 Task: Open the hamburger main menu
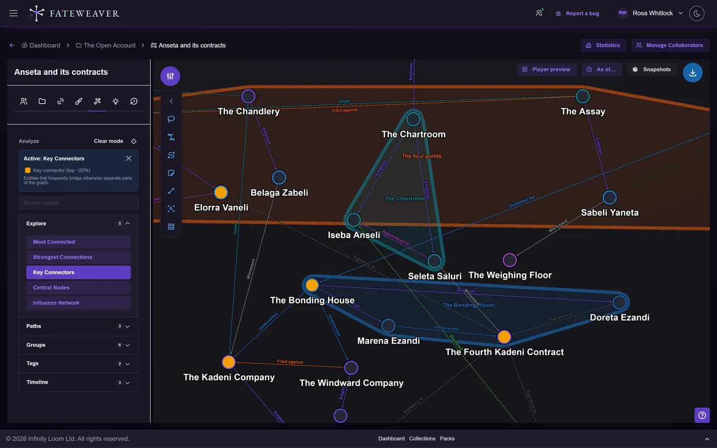13,13
